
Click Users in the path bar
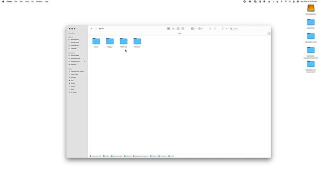click(106, 156)
